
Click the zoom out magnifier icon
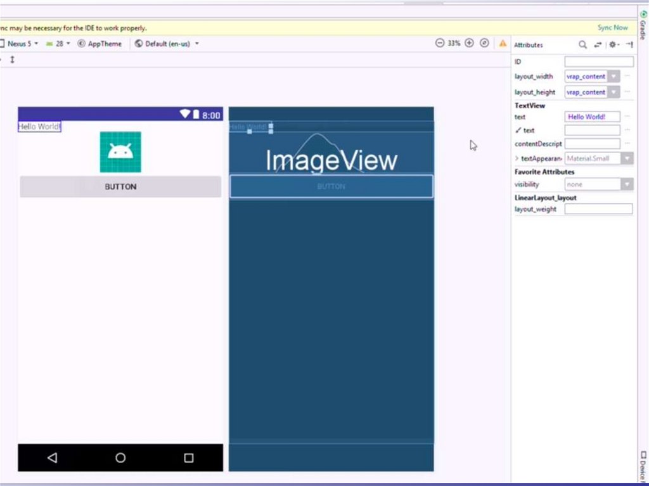coord(440,43)
